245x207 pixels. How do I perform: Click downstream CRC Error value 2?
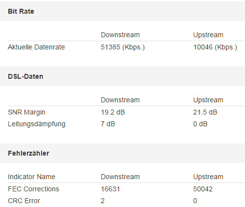103,201
